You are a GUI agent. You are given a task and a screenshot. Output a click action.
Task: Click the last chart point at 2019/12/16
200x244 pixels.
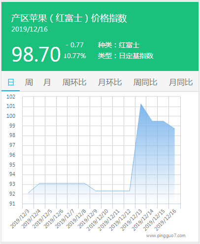click(174, 129)
